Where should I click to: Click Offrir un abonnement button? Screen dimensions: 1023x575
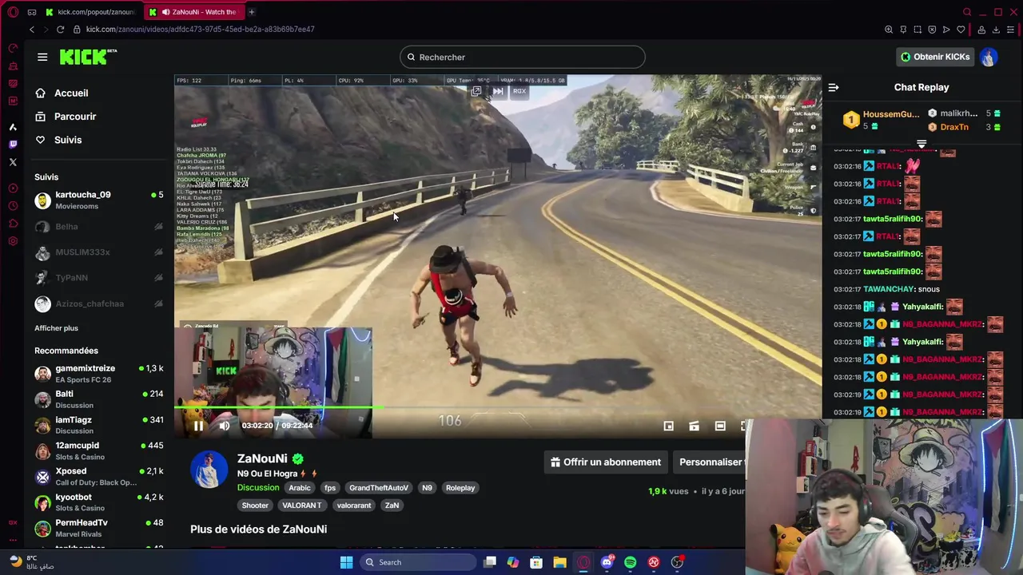coord(606,462)
